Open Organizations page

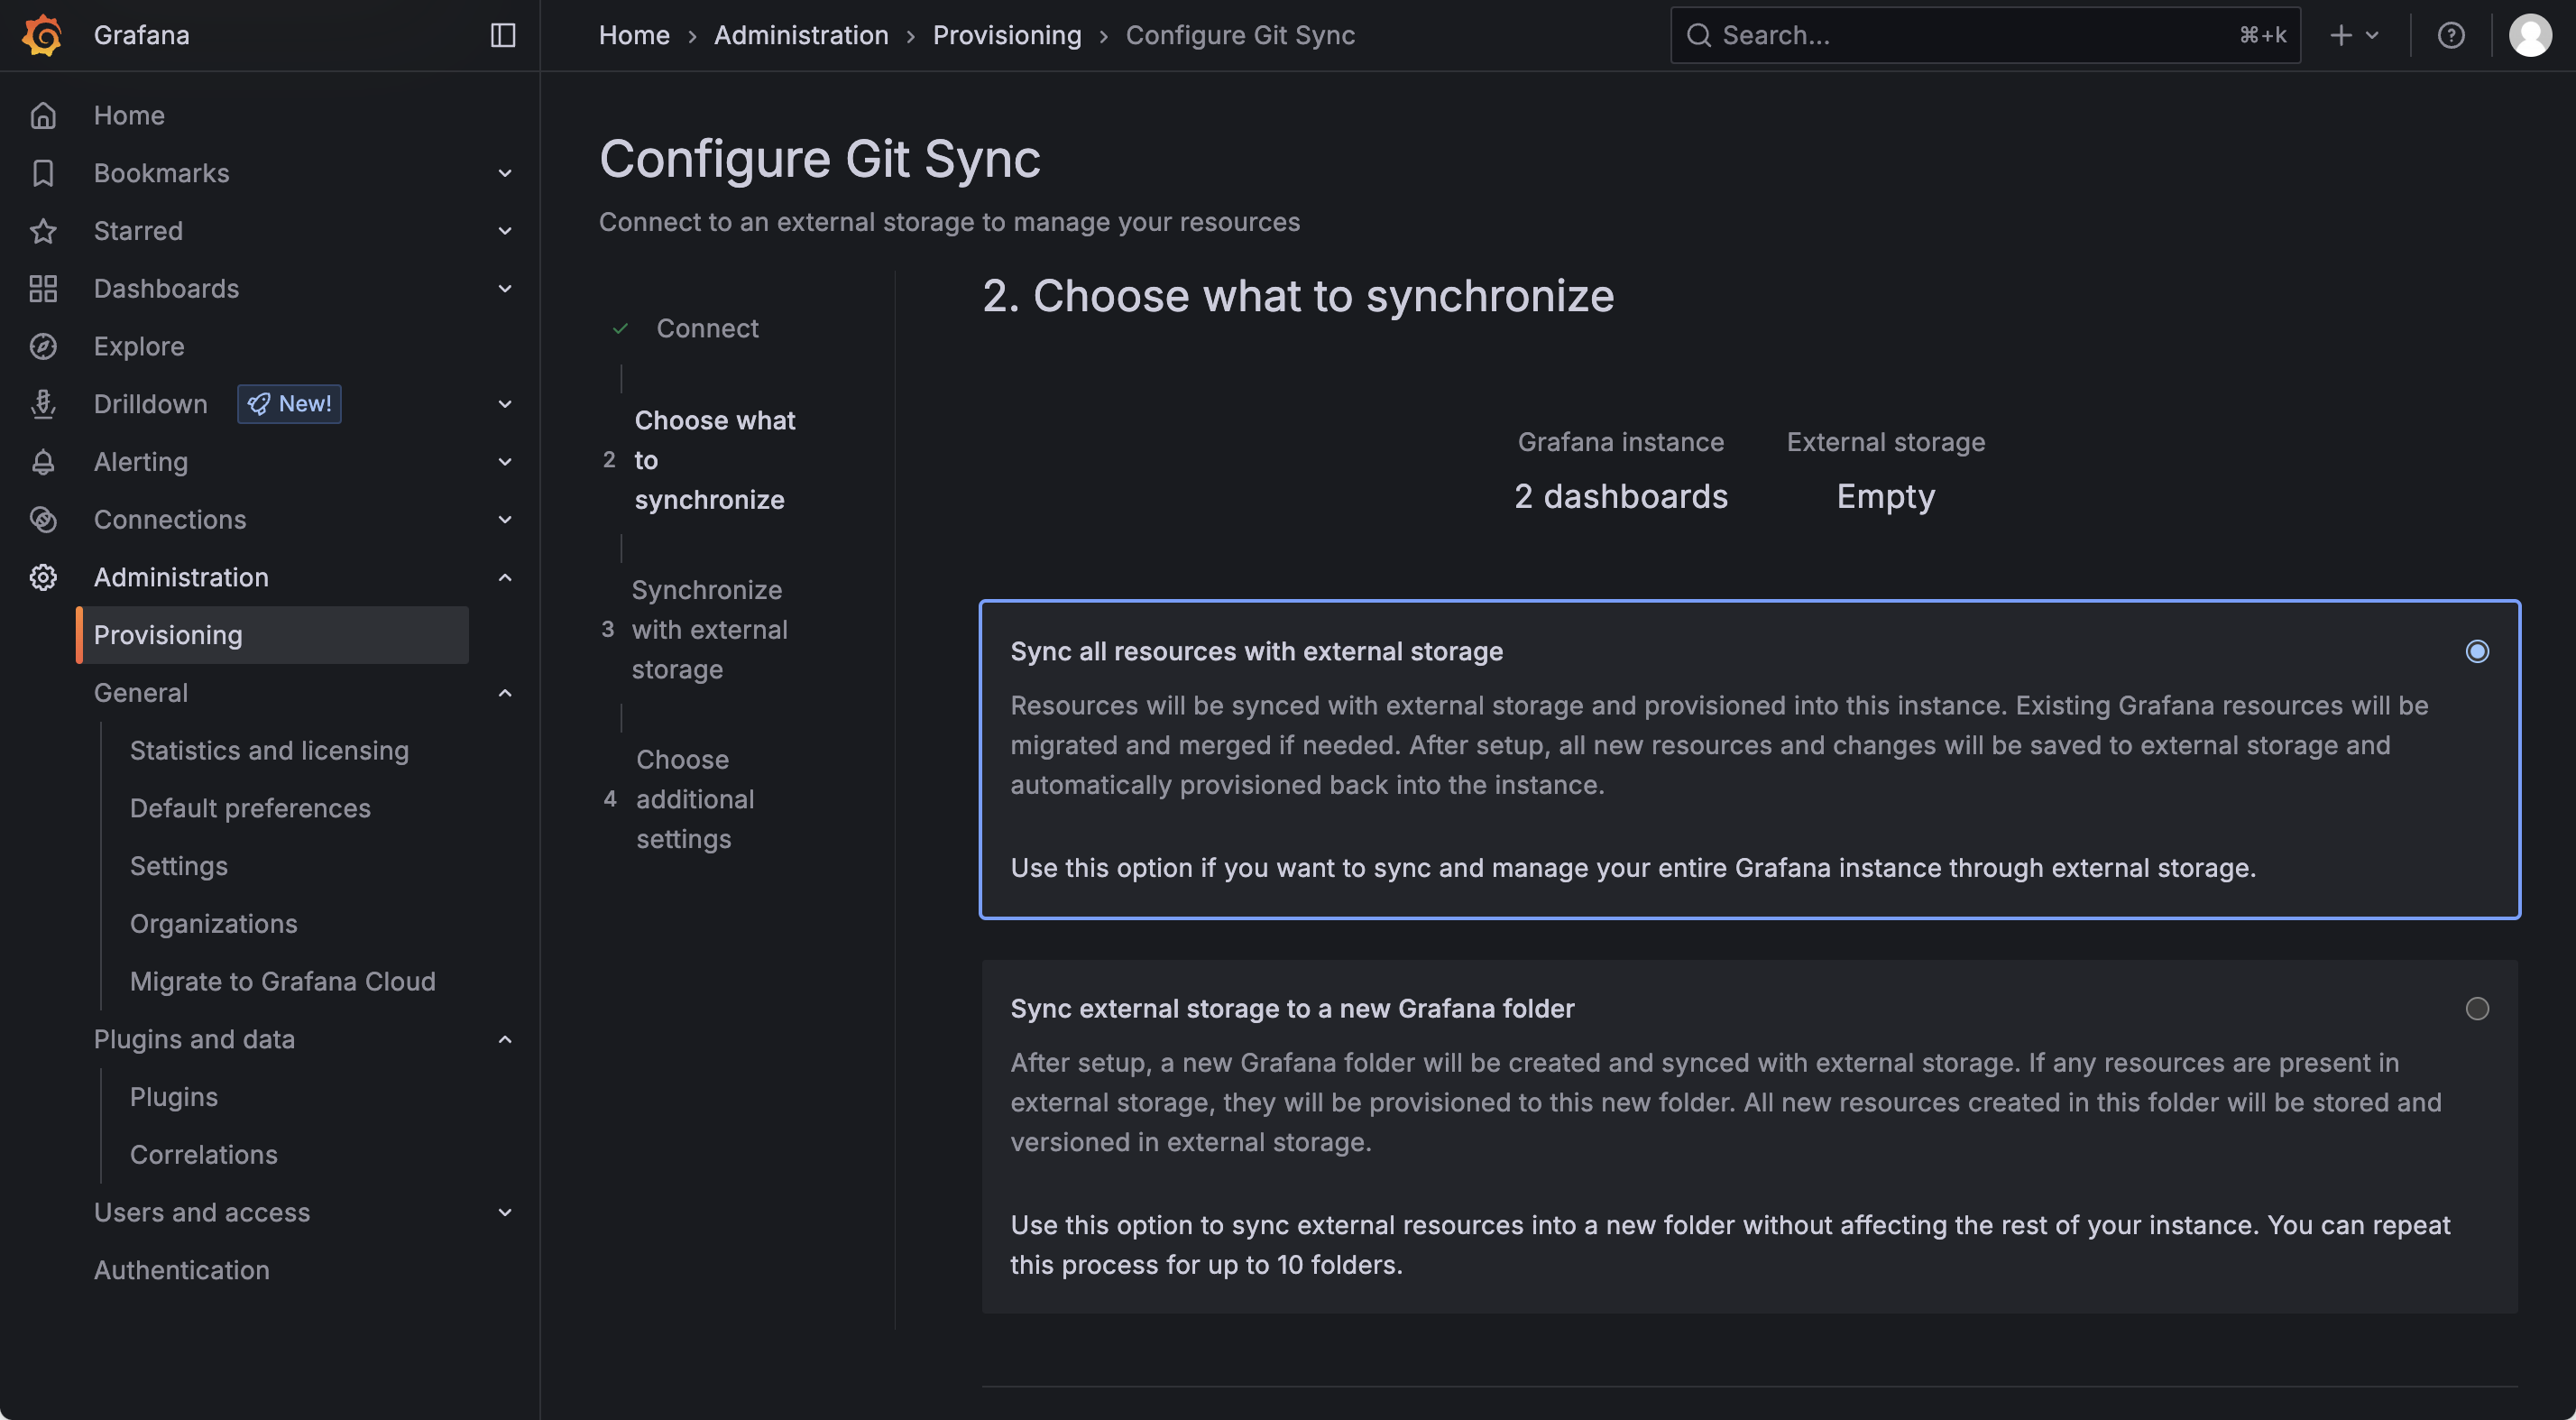tap(214, 924)
